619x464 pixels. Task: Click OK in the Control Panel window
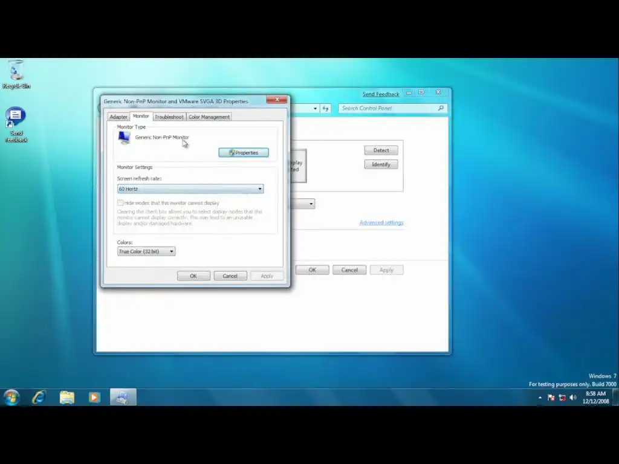pyautogui.click(x=313, y=270)
